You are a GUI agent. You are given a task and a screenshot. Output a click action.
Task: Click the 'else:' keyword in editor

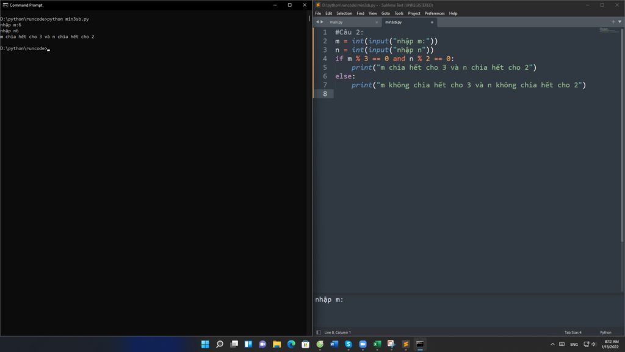pos(345,76)
